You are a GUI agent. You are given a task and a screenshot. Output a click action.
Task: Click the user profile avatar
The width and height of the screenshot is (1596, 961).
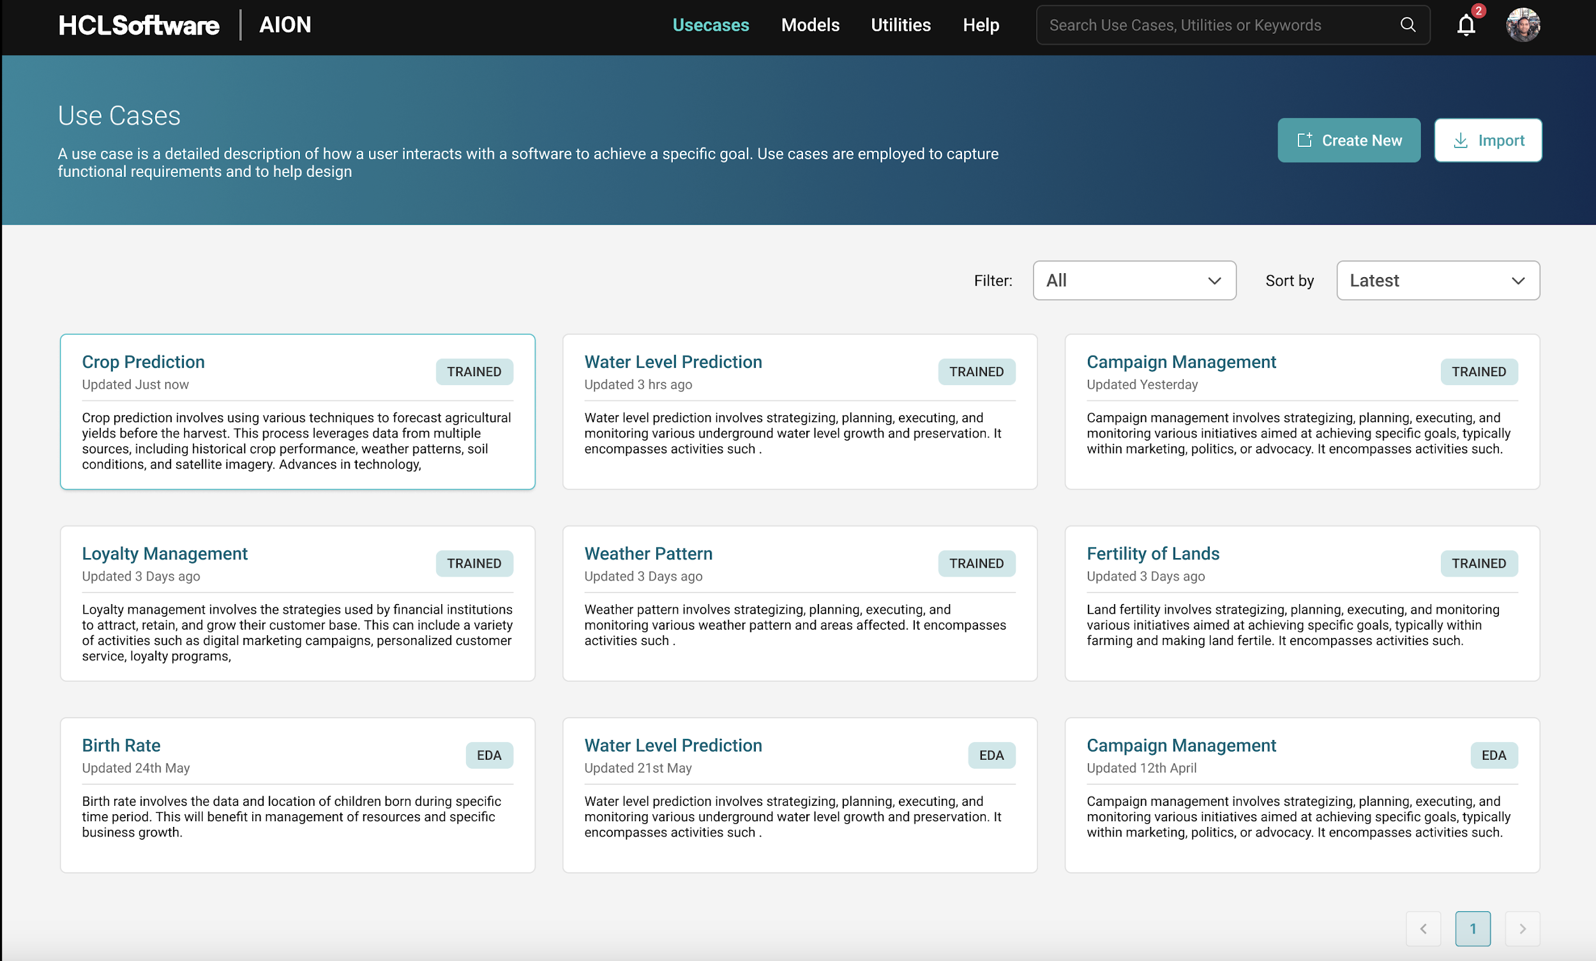(1523, 25)
